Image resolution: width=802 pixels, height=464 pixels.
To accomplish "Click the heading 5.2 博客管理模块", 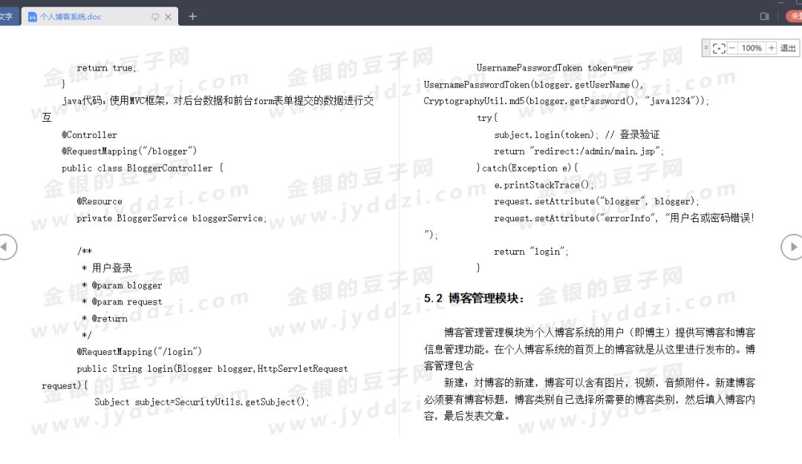I will (x=474, y=298).
